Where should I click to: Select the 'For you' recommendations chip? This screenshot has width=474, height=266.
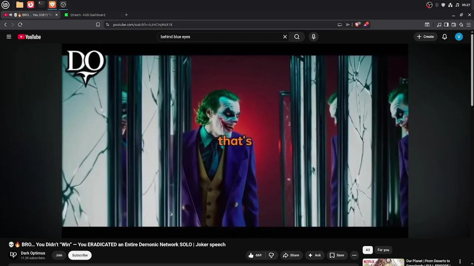pyautogui.click(x=383, y=250)
